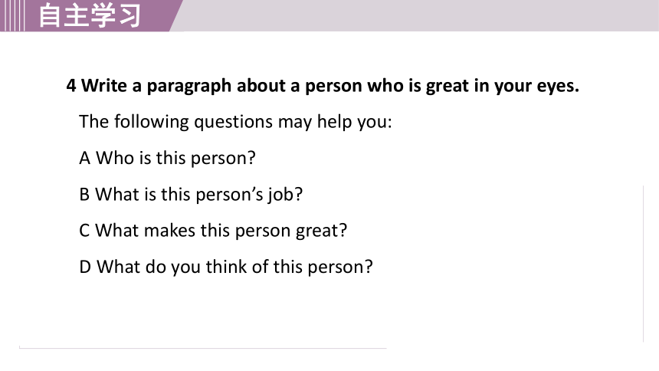Click the 自主学习 header title
This screenshot has width=659, height=371.
coord(90,15)
